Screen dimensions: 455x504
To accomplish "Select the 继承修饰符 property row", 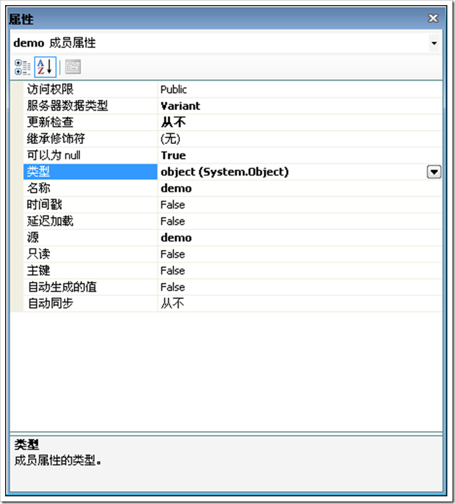I will [90, 139].
